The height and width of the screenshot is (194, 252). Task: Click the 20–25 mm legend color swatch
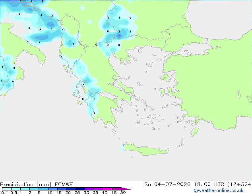[71, 189]
